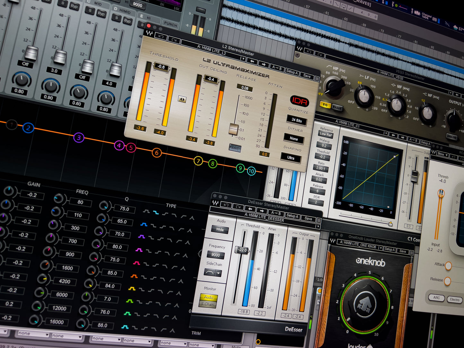Click the SideChain filter shape icon in DeEsser

click(210, 272)
